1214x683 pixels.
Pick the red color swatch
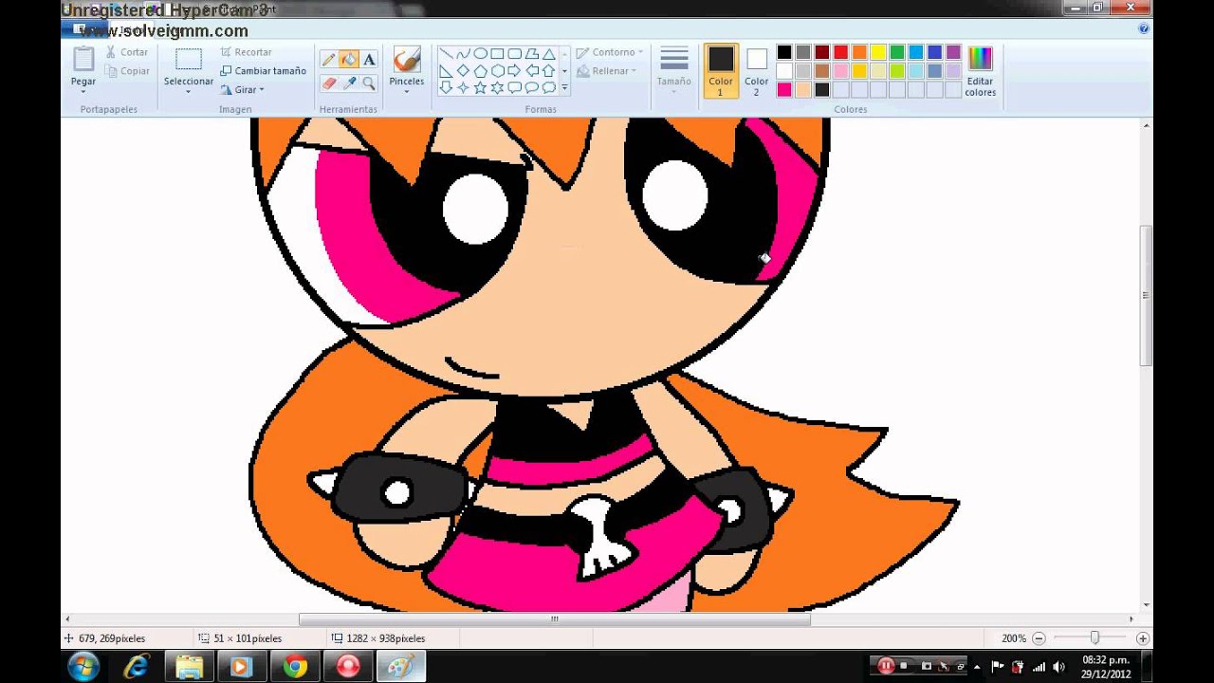pos(840,52)
